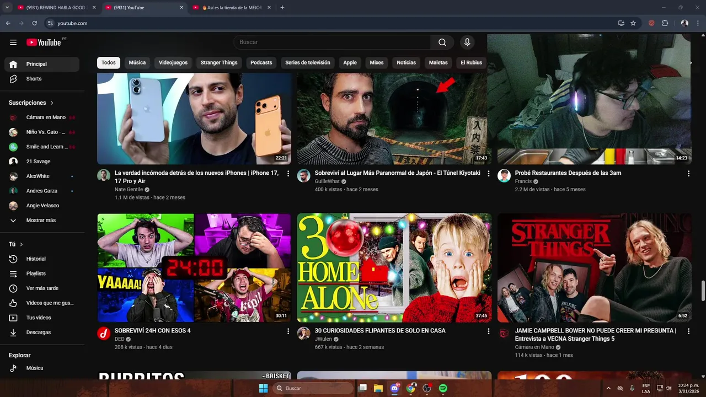706x397 pixels.
Task: Click the magnifier search button
Action: [442, 42]
